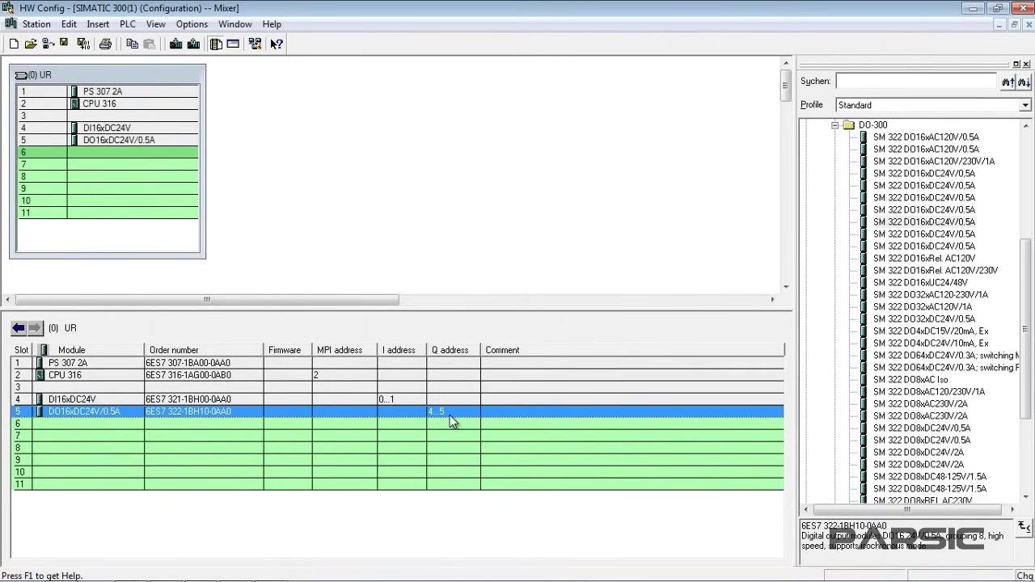
Task: Go back with the left navigation arrow
Action: click(19, 327)
